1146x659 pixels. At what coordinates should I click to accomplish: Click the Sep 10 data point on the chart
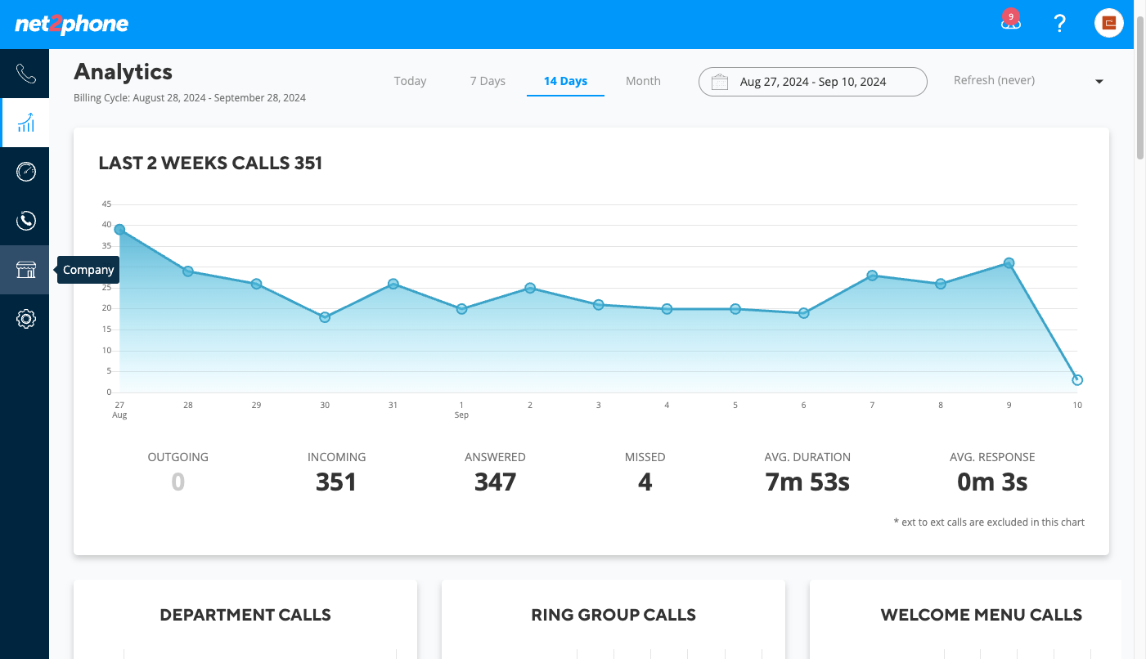click(x=1077, y=380)
